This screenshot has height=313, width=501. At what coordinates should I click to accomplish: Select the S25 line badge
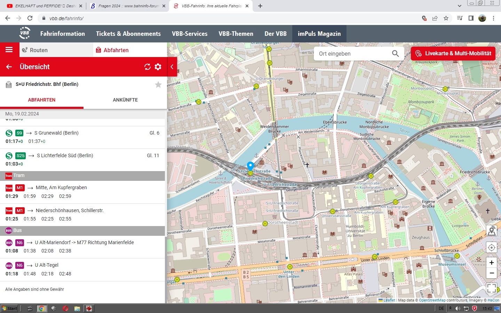pyautogui.click(x=21, y=155)
